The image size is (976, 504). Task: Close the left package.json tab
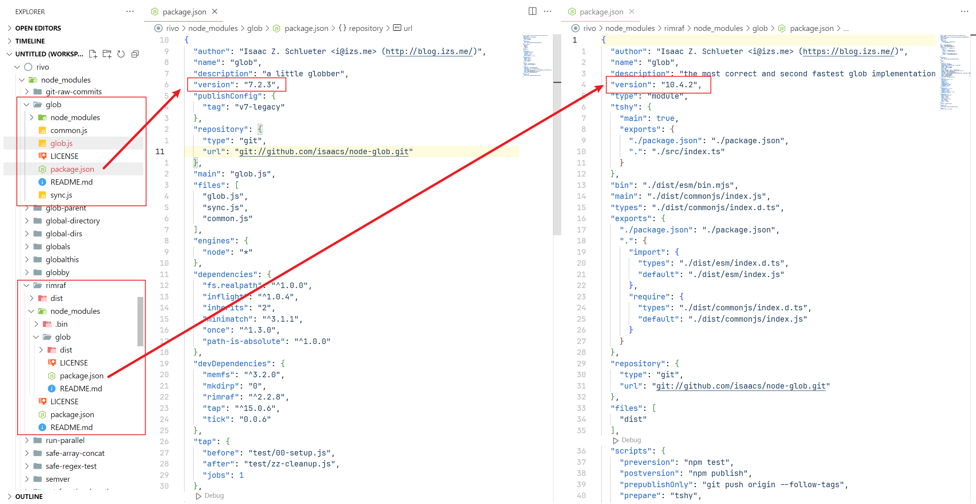click(x=215, y=11)
